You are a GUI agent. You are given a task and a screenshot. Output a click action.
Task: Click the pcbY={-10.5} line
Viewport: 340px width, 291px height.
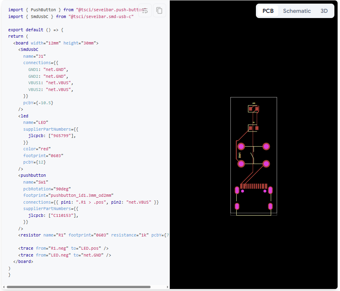pos(38,103)
